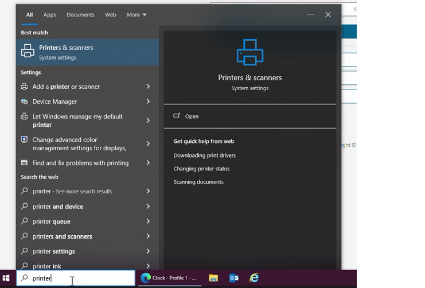Screen dimensions: 425x288
Task: Click Printers & scanners title in preview pane
Action: click(x=250, y=77)
